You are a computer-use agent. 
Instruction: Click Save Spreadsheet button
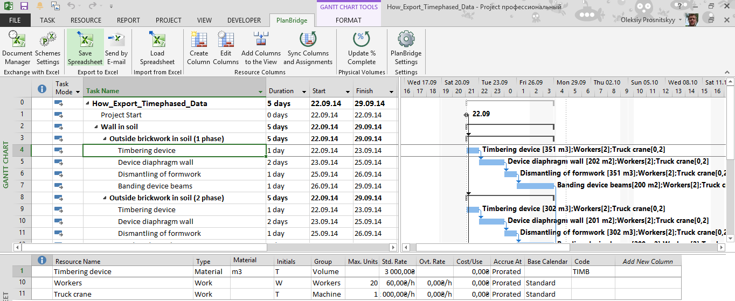click(85, 47)
